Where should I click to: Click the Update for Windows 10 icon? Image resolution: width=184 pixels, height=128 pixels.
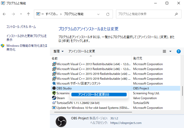[x=54, y=108]
